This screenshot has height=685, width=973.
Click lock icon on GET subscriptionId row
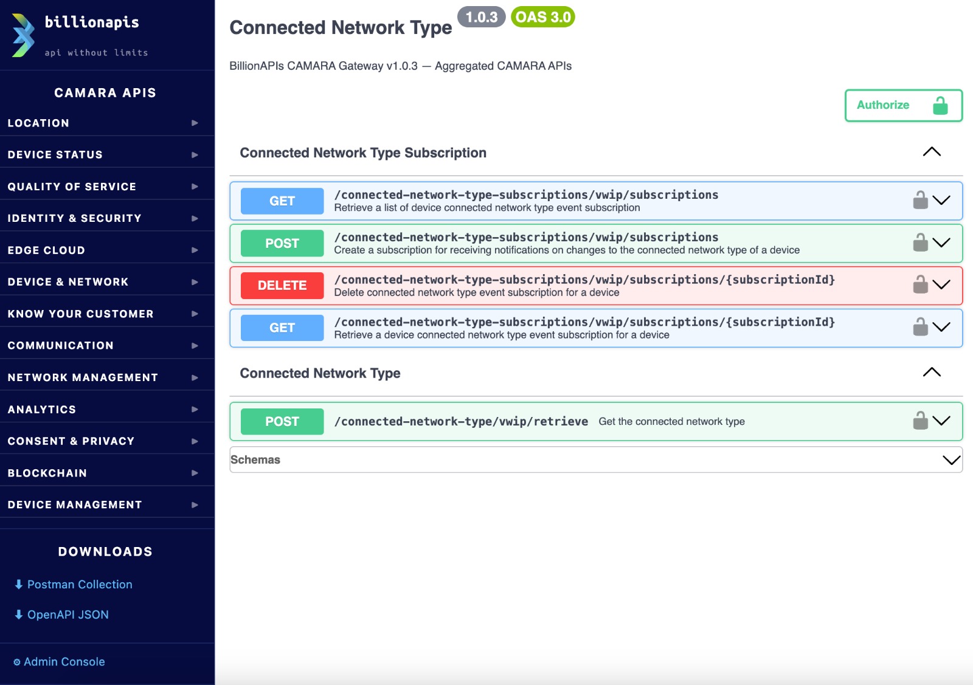click(920, 327)
